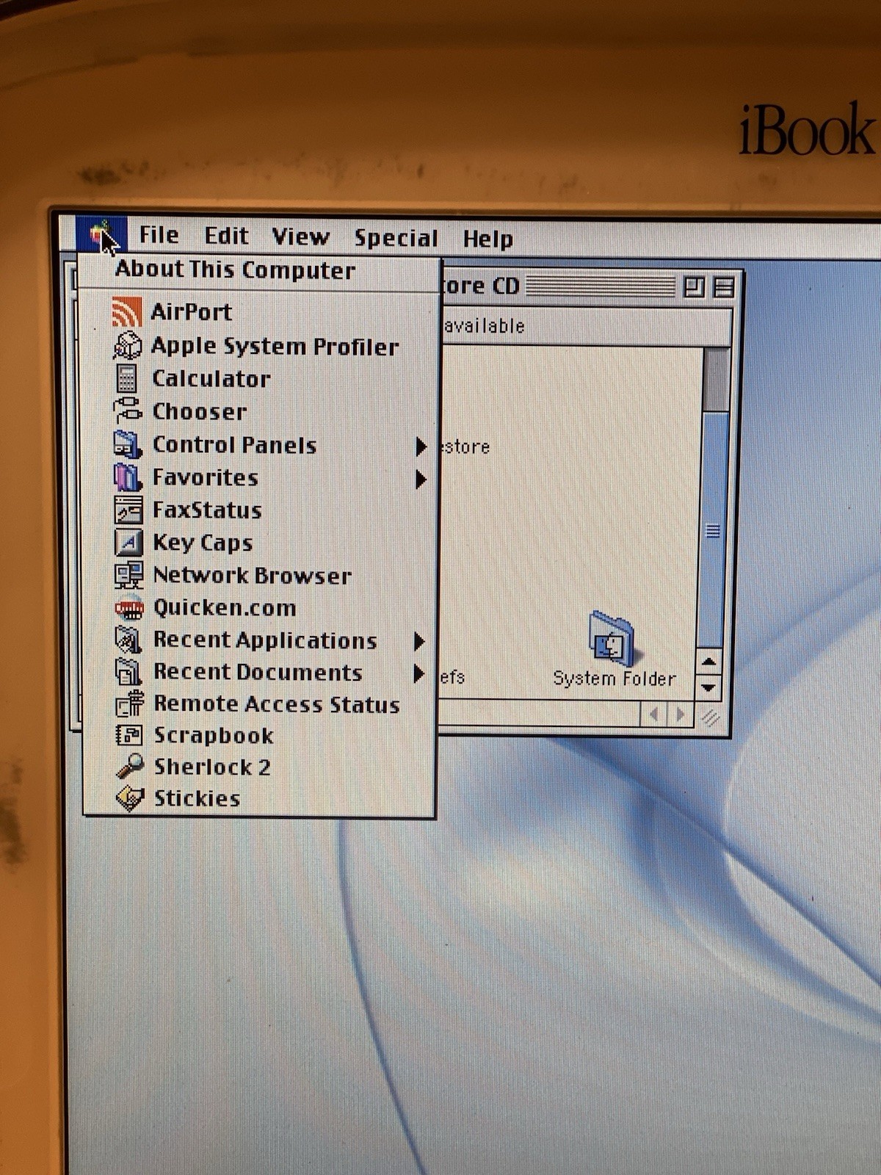Expand the Favorites submenu arrow

click(421, 479)
